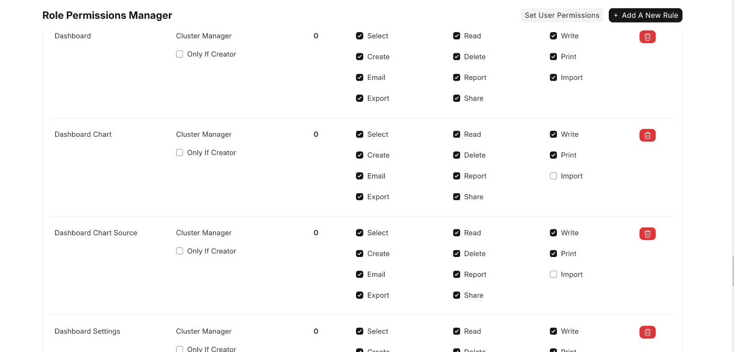Delete the Dashboard Settings rule
Image resolution: width=734 pixels, height=352 pixels.
pyautogui.click(x=647, y=332)
